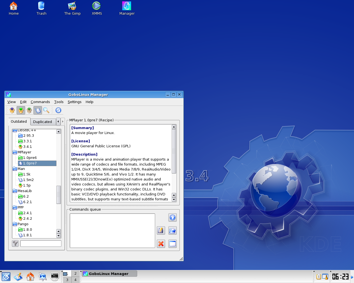Open the View menu
354x283 pixels.
point(12,102)
